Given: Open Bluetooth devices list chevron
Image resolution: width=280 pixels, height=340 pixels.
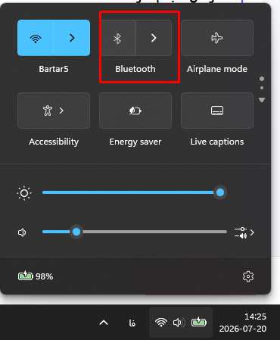Looking at the screenshot, I should tap(154, 38).
